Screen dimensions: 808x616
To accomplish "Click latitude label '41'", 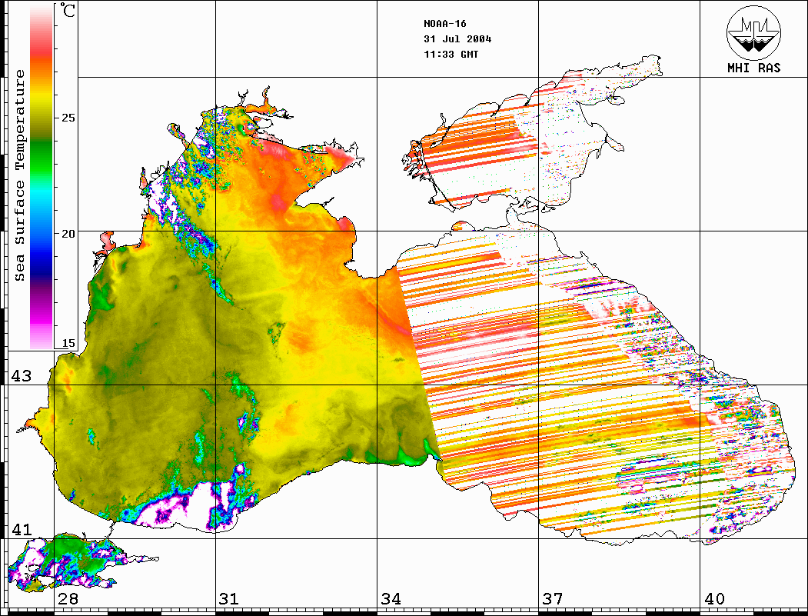I will (x=21, y=529).
